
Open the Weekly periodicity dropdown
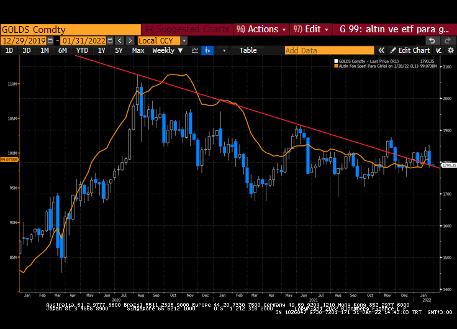167,50
